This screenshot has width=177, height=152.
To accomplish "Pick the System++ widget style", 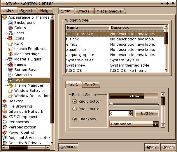I will pos(115,65).
